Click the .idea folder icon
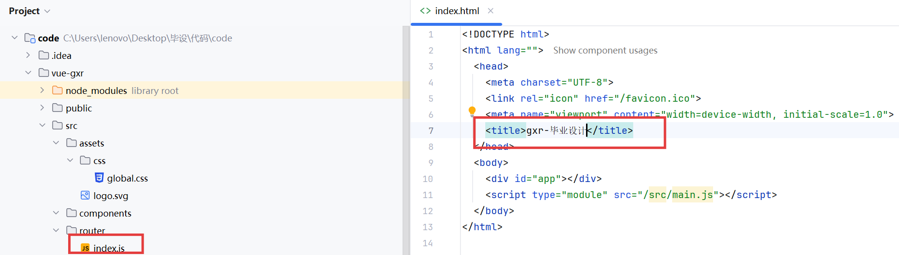Viewport: 899px width, 255px height. pos(44,55)
